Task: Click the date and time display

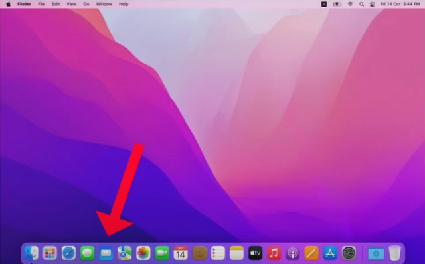Action: pyautogui.click(x=400, y=4)
